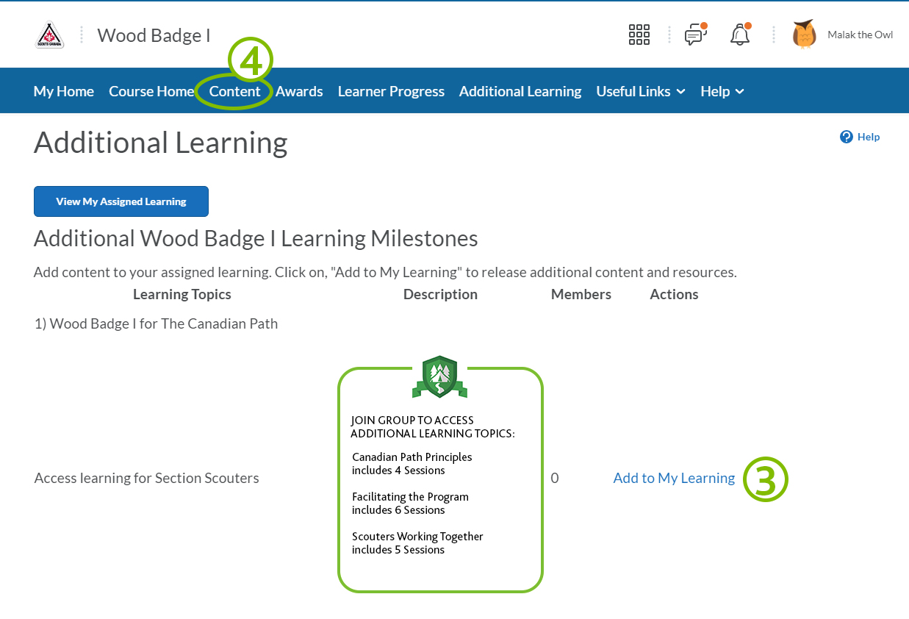Go to My Home
The image size is (909, 619).
[x=64, y=91]
